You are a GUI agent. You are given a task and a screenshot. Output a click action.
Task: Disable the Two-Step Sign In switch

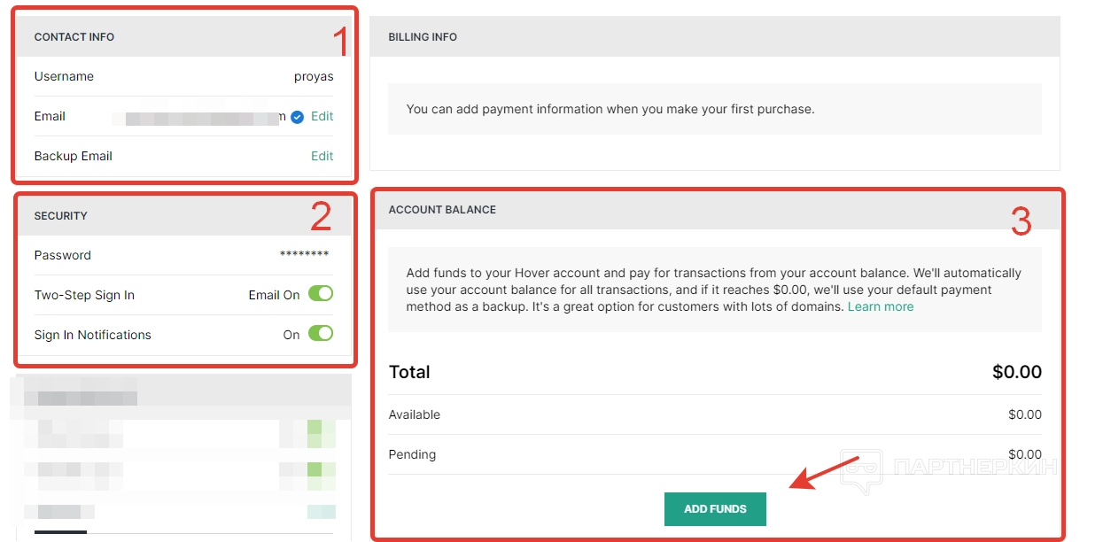tap(321, 294)
